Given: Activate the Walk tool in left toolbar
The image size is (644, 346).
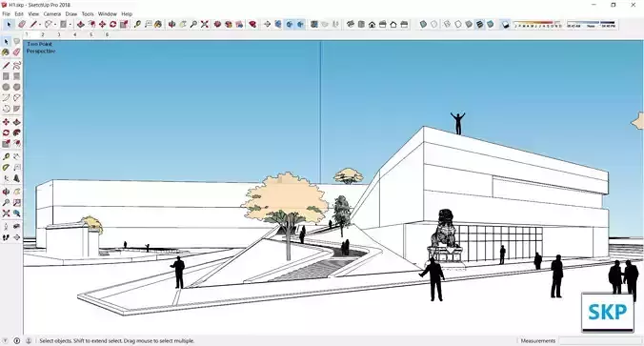Looking at the screenshot, I should (6, 237).
